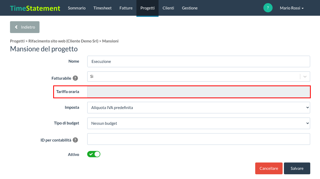Click the Progetti breadcrumb link
320x179 pixels.
(17, 41)
